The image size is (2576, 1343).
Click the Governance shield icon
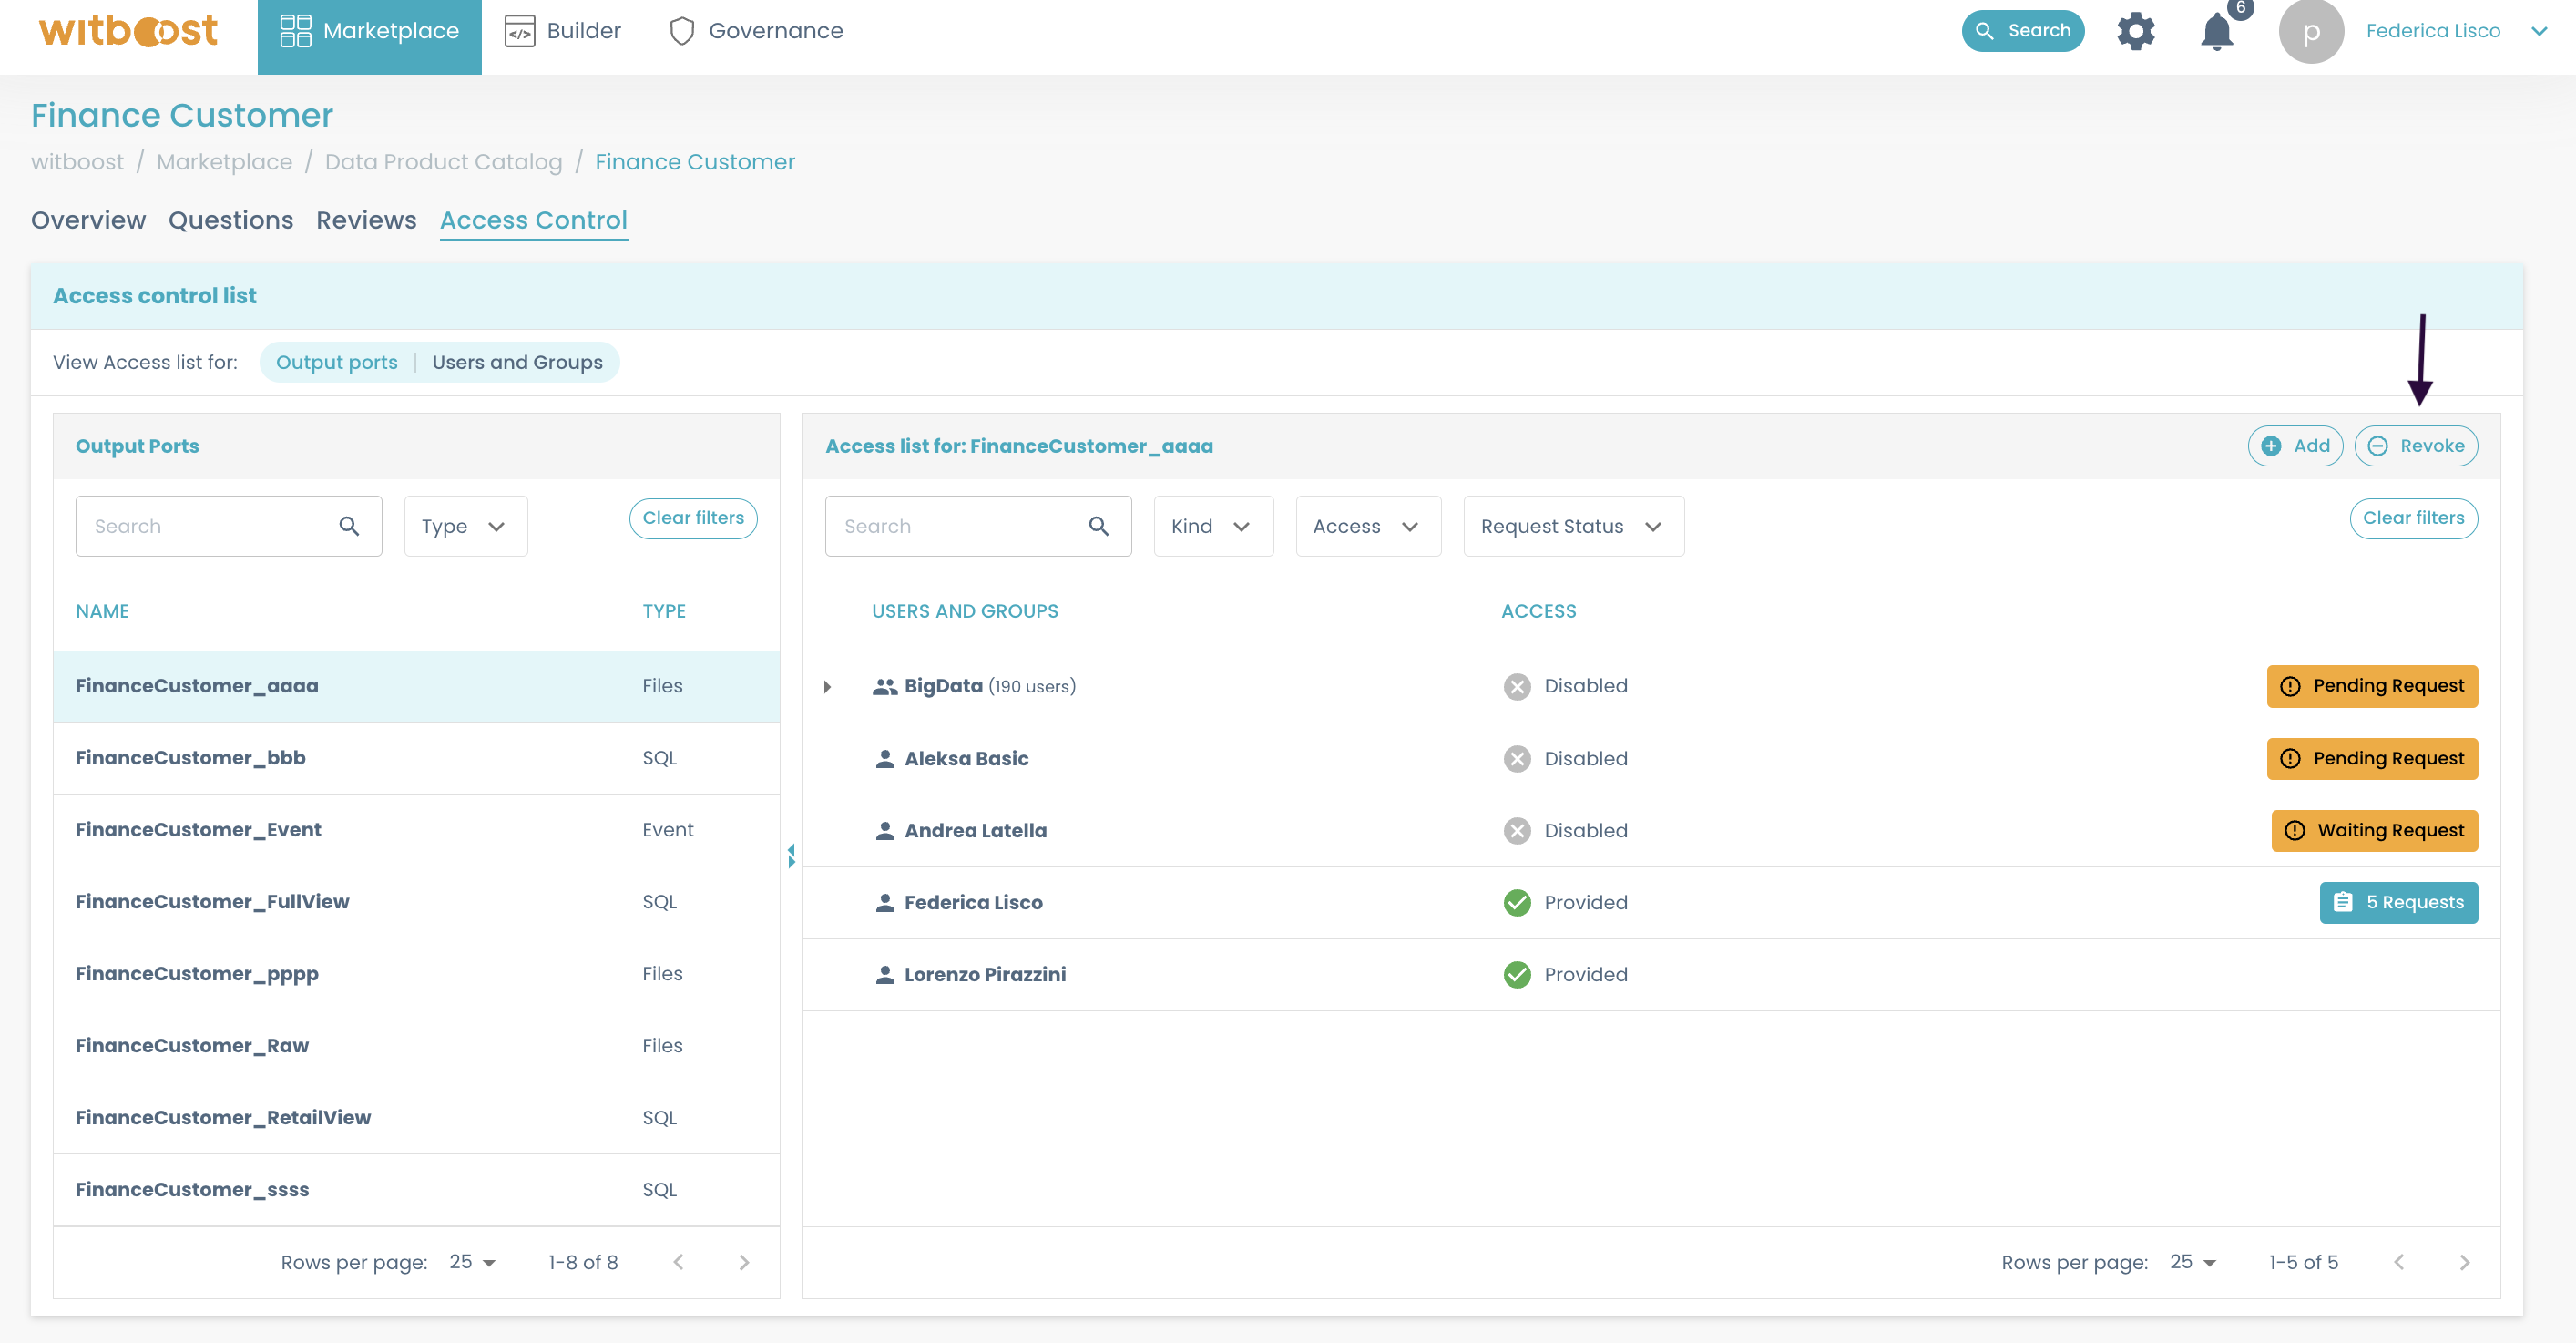(x=680, y=31)
